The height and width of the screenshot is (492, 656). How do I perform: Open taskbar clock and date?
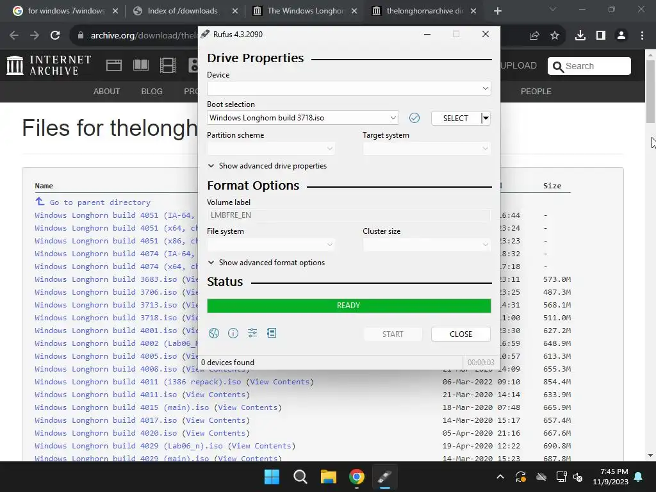611,477
